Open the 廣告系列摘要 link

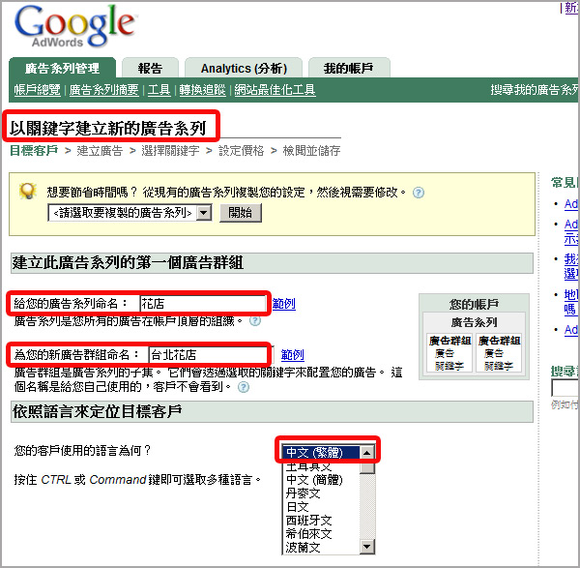(x=104, y=90)
